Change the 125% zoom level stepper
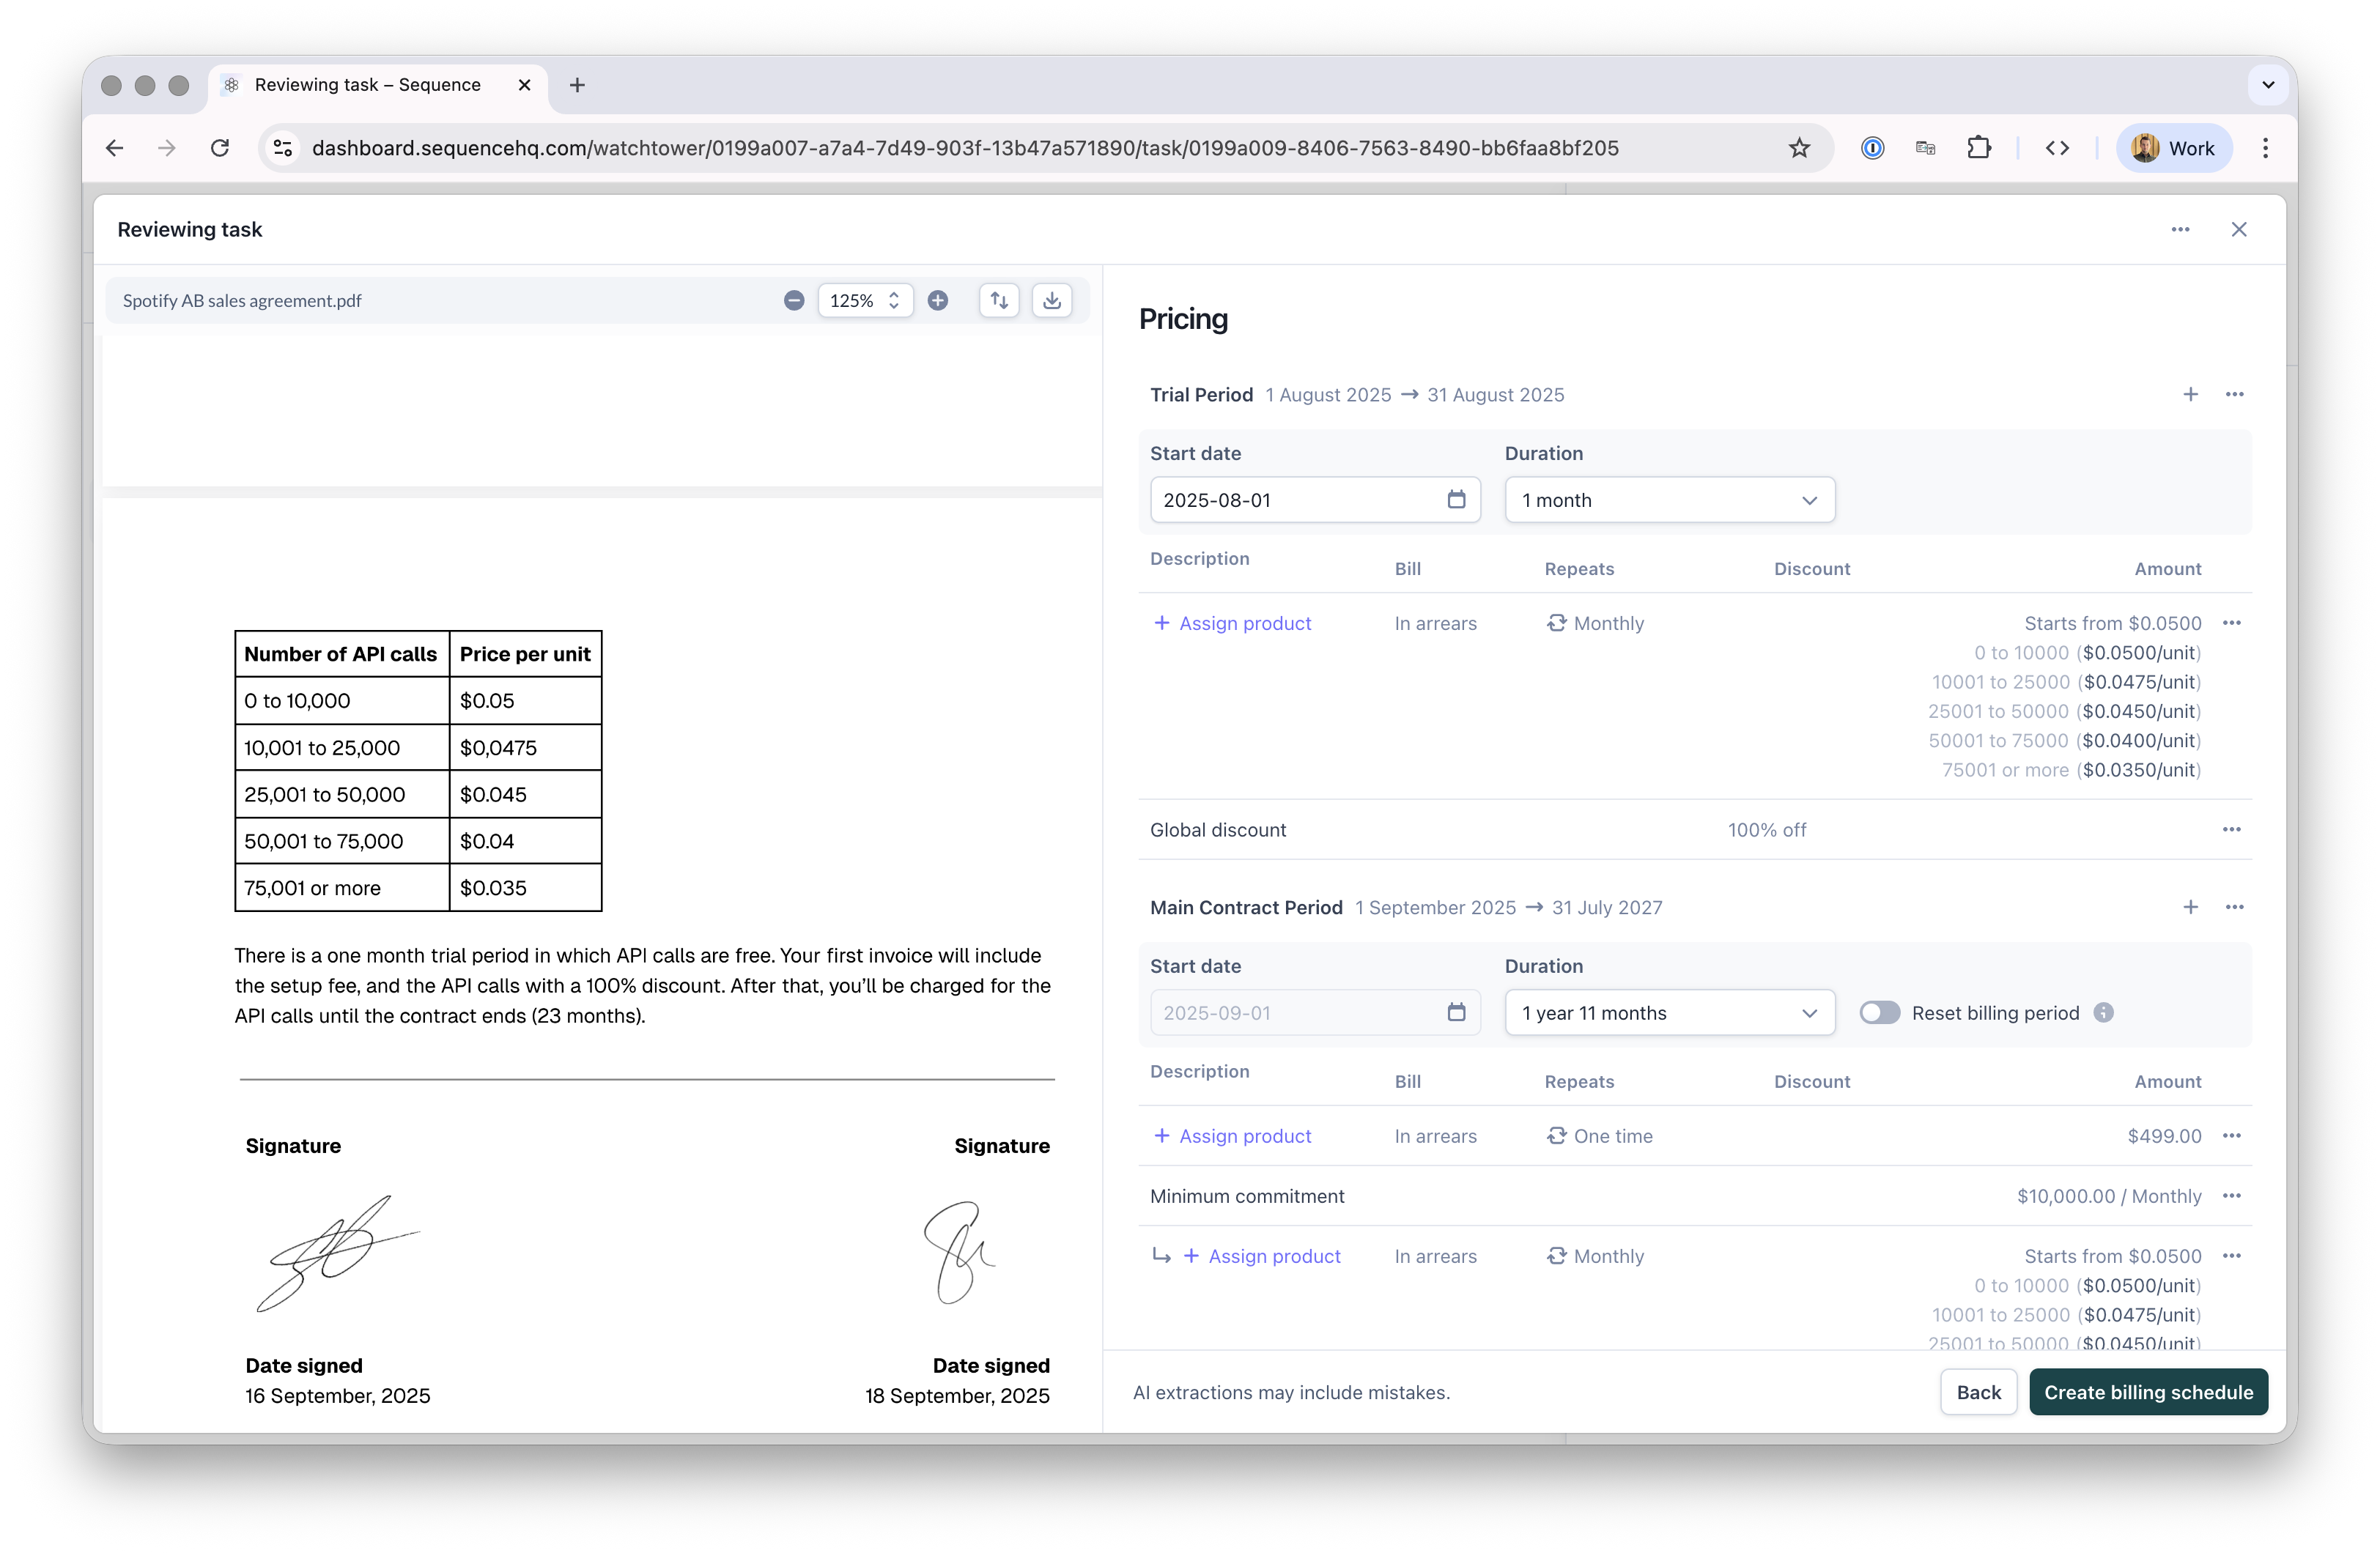The width and height of the screenshot is (2380, 1553). coord(893,300)
